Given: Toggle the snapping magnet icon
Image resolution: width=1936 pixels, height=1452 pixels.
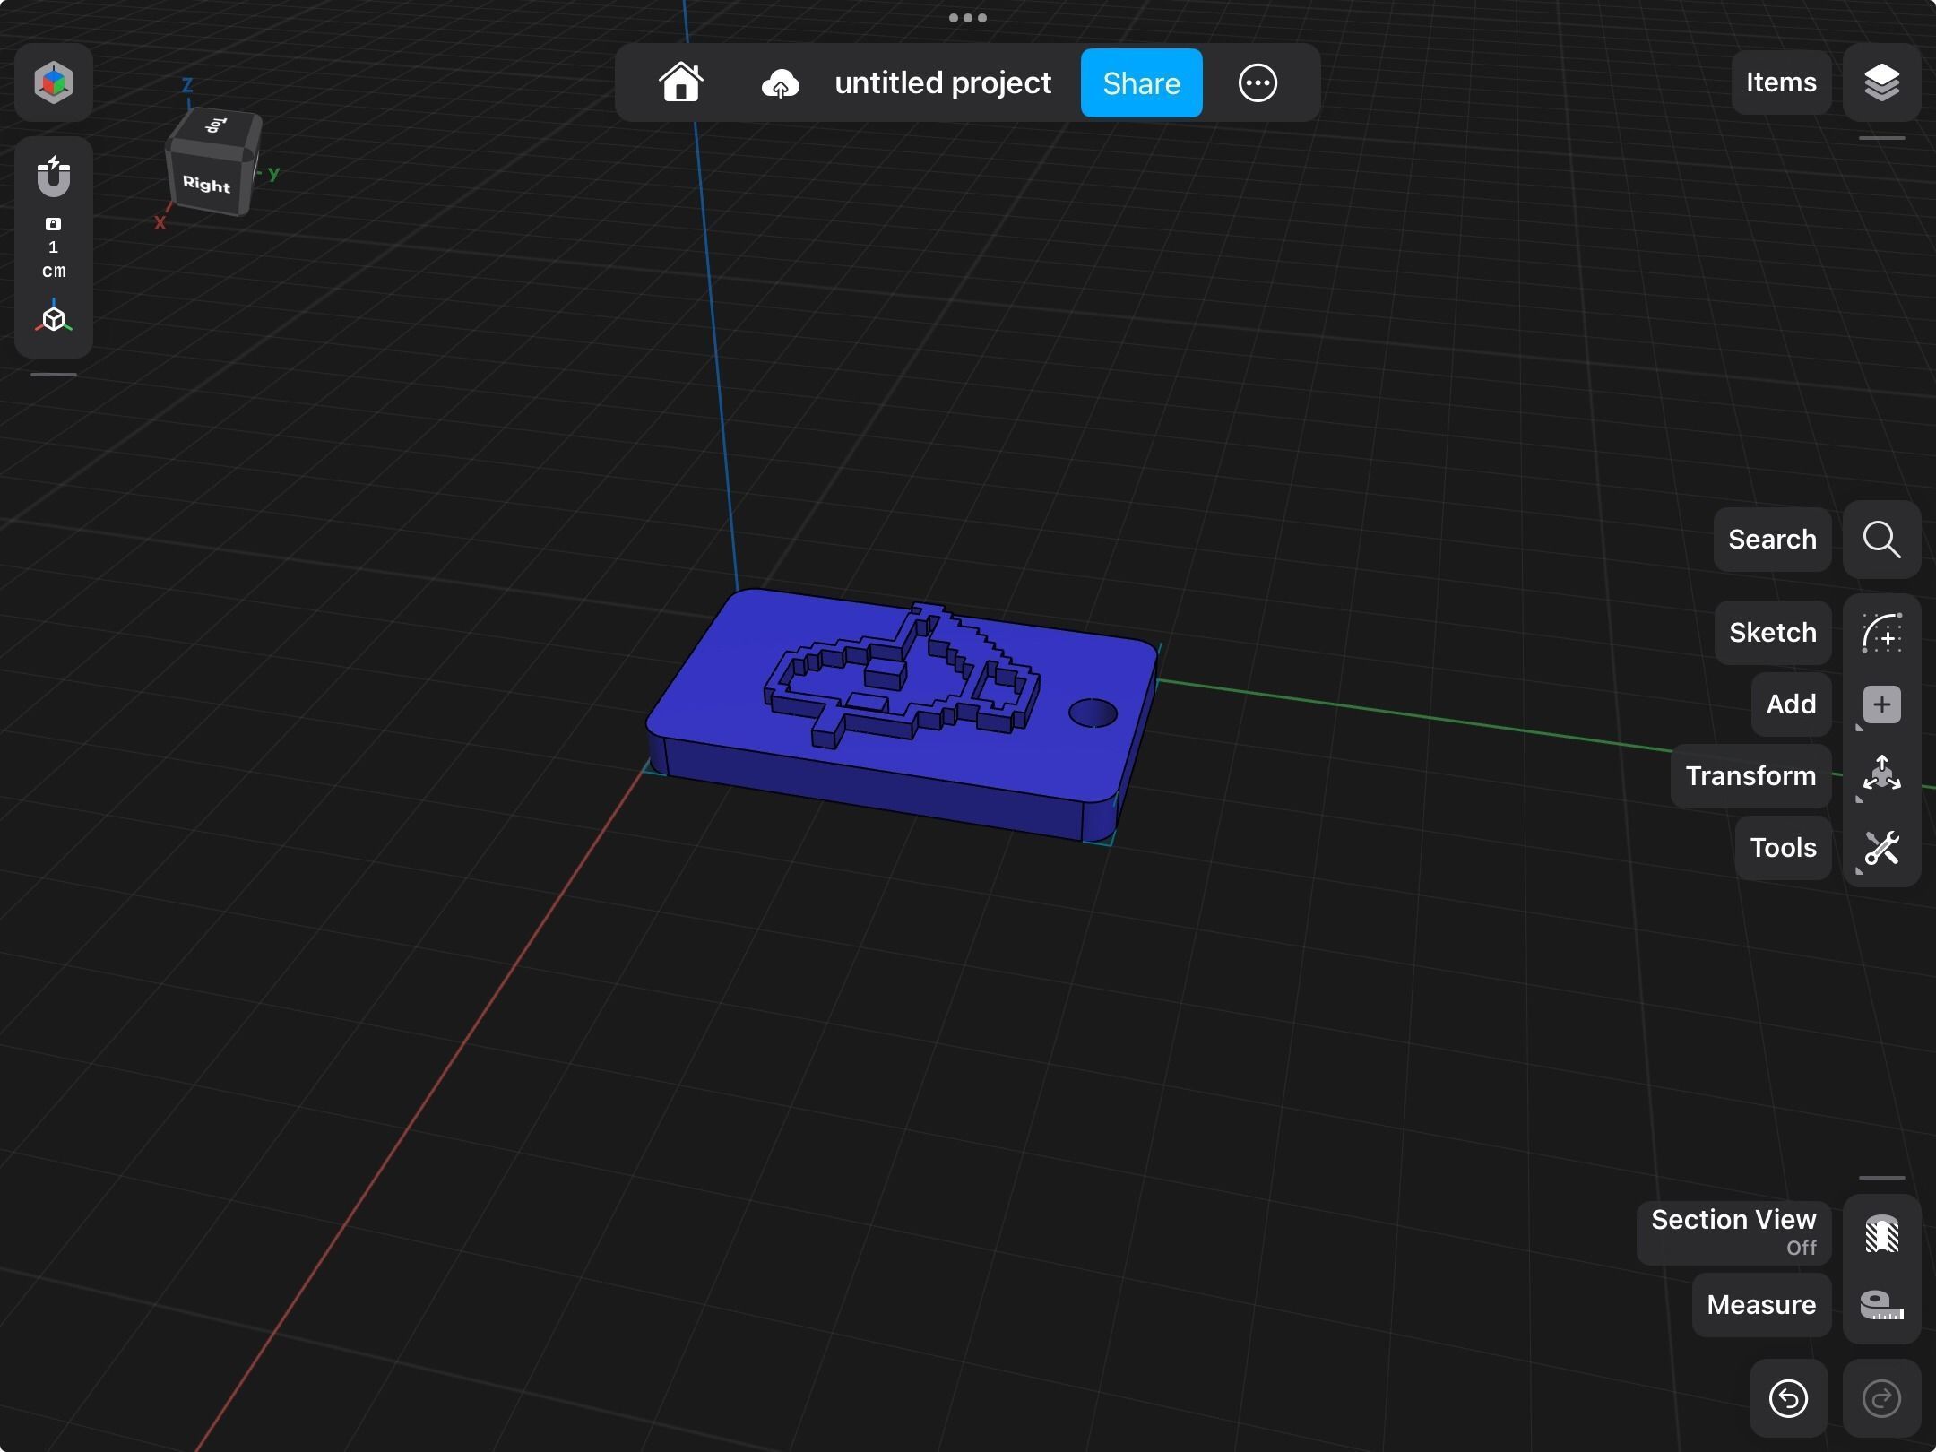Looking at the screenshot, I should 54,177.
